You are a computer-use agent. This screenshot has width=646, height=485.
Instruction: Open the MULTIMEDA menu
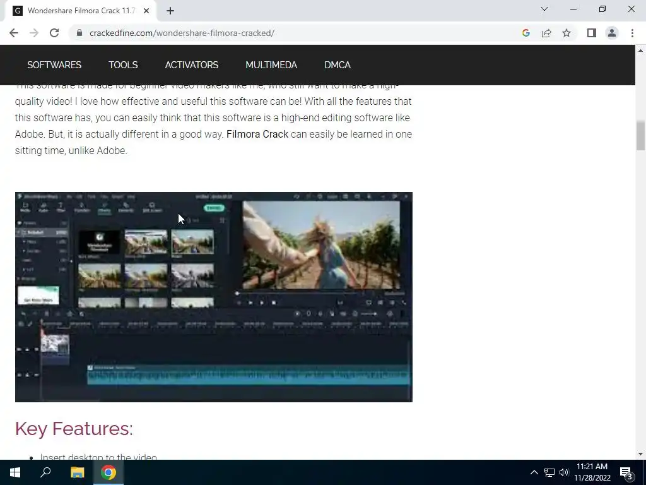point(271,65)
